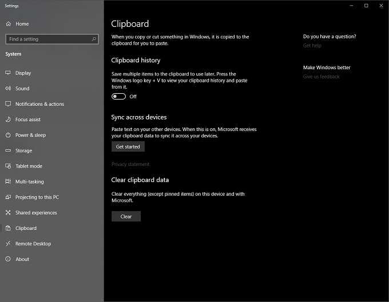Turn on Clipboard history toggle
Viewport: 389px width, 302px height.
pos(119,97)
